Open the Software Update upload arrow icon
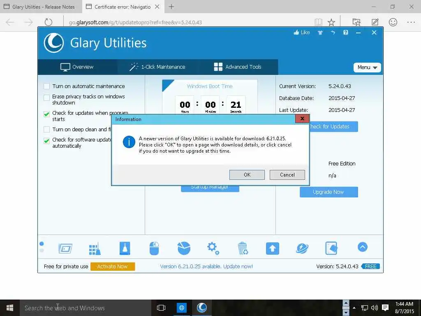421x316 pixels. point(272,248)
